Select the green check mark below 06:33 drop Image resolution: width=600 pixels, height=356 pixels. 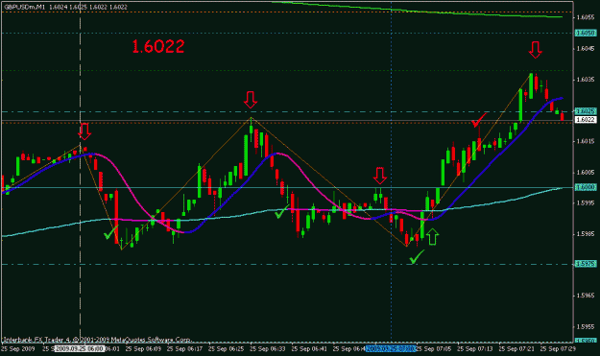click(x=282, y=211)
